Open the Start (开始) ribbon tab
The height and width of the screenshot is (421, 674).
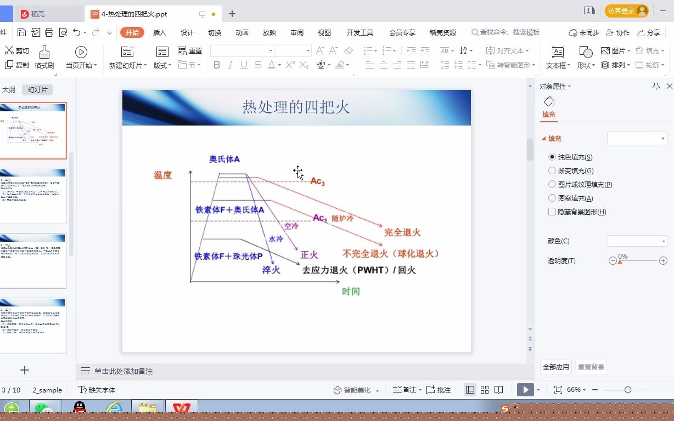(x=132, y=32)
